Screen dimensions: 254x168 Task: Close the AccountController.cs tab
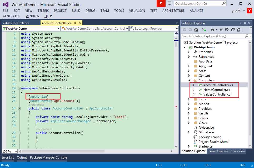pos(80,23)
